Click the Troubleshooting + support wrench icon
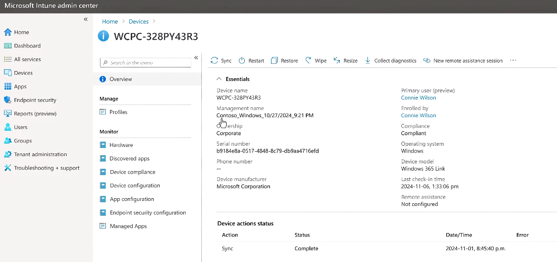This screenshot has height=262, width=557. 8,168
